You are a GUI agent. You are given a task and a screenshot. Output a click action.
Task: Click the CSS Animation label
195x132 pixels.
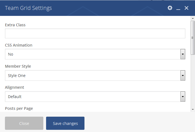(19, 45)
